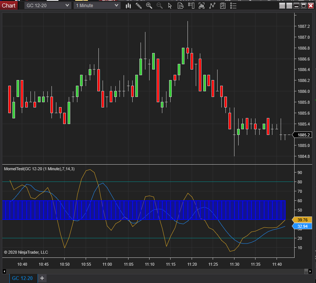Click the zoom out magnifier

160,6
